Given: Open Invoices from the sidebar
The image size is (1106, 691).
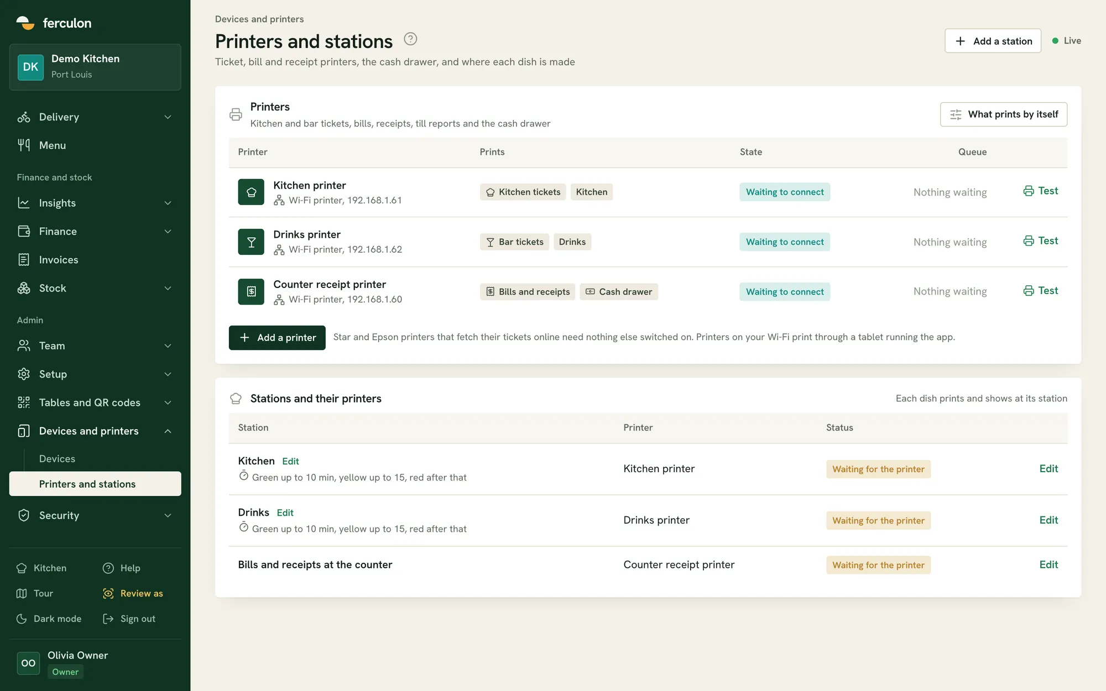Looking at the screenshot, I should coord(95,260).
